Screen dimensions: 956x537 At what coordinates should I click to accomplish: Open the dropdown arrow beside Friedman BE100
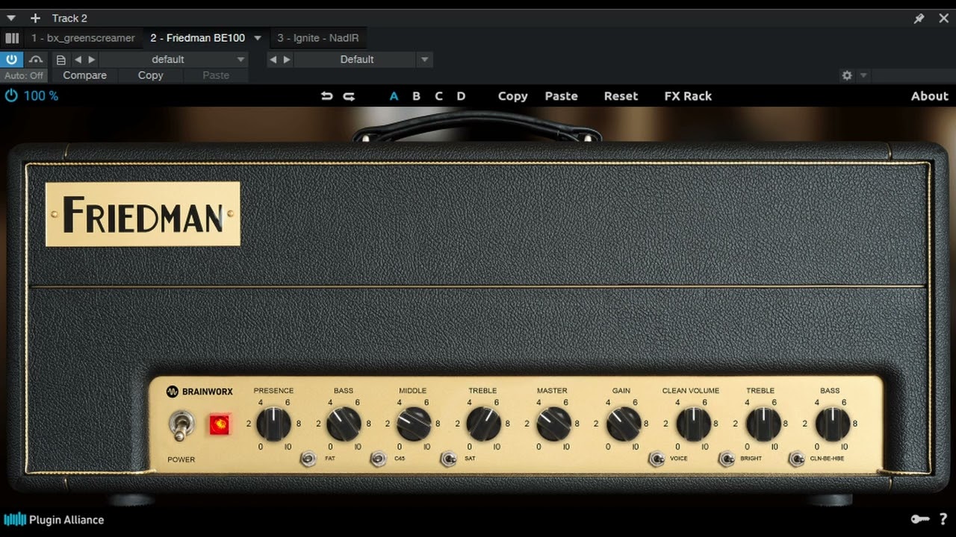pos(258,38)
